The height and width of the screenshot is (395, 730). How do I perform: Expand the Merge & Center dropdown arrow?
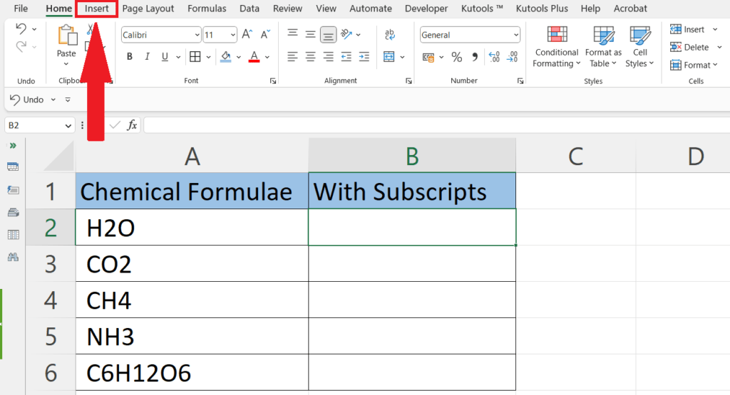(402, 57)
